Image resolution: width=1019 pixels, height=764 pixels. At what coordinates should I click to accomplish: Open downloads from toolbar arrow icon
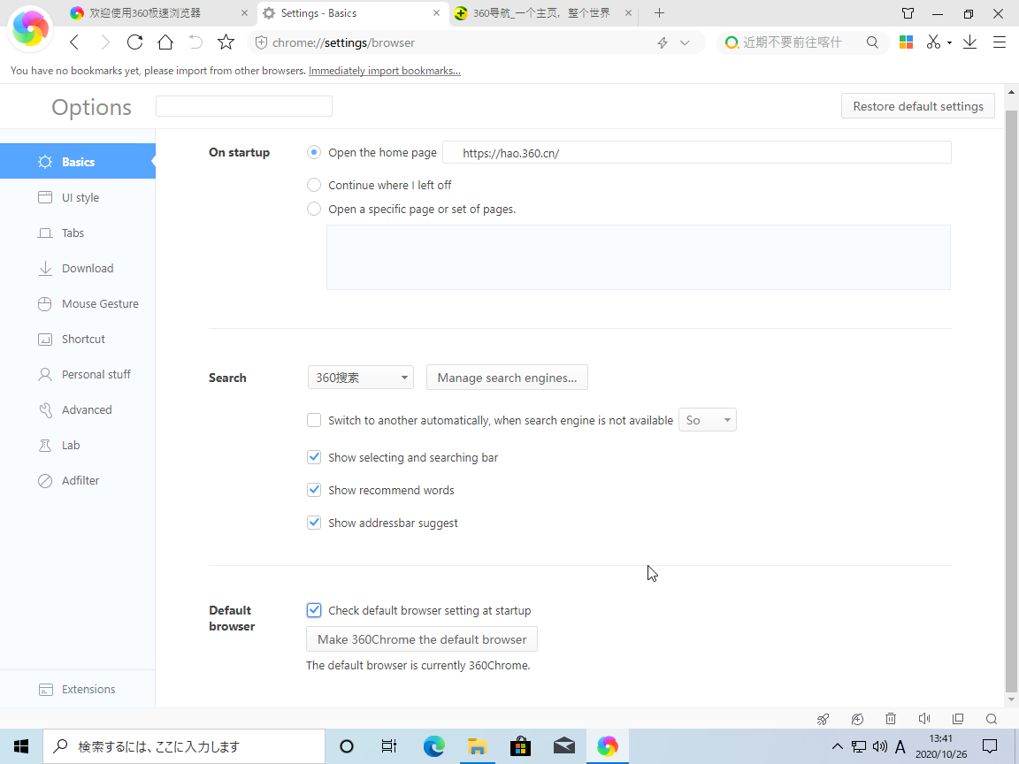969,42
